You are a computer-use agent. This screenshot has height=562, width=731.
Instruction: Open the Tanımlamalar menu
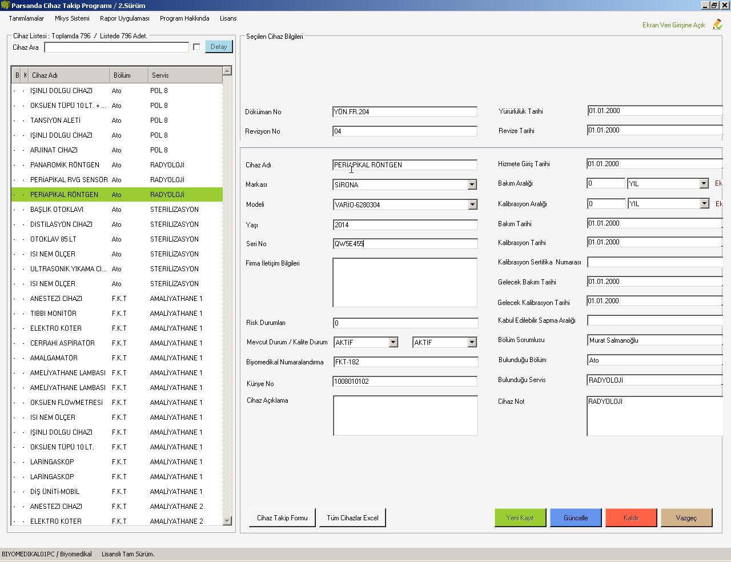(26, 18)
